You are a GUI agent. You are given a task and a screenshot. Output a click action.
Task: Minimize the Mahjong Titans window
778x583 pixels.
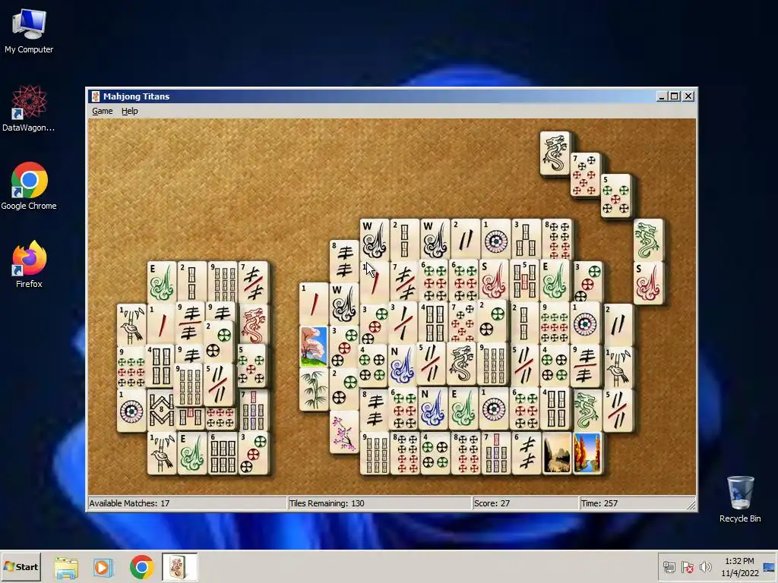click(x=661, y=96)
